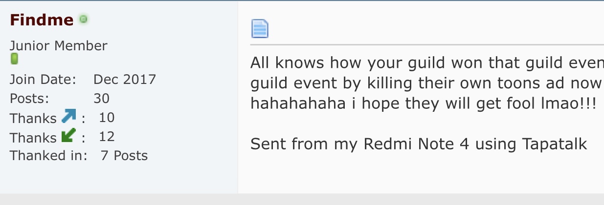Click the first line about guild won
This screenshot has width=604, height=205.
point(427,63)
